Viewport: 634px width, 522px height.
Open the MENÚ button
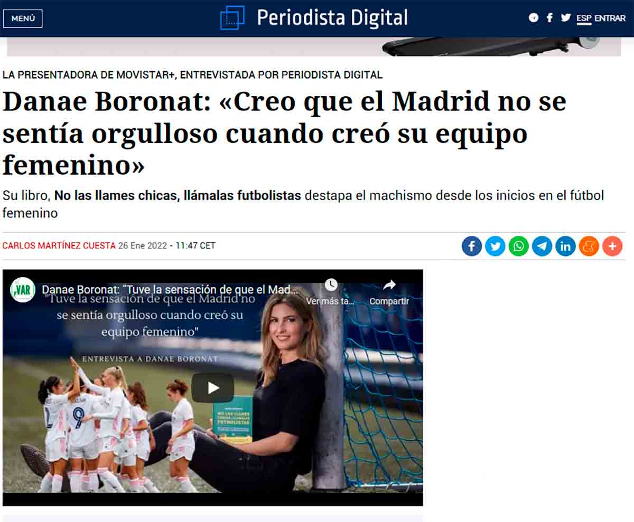(x=23, y=18)
